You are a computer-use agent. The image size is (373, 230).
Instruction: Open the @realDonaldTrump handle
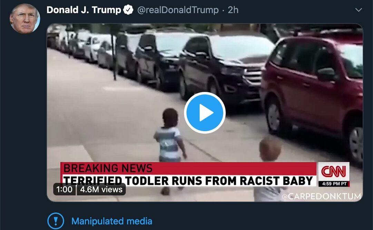point(178,10)
